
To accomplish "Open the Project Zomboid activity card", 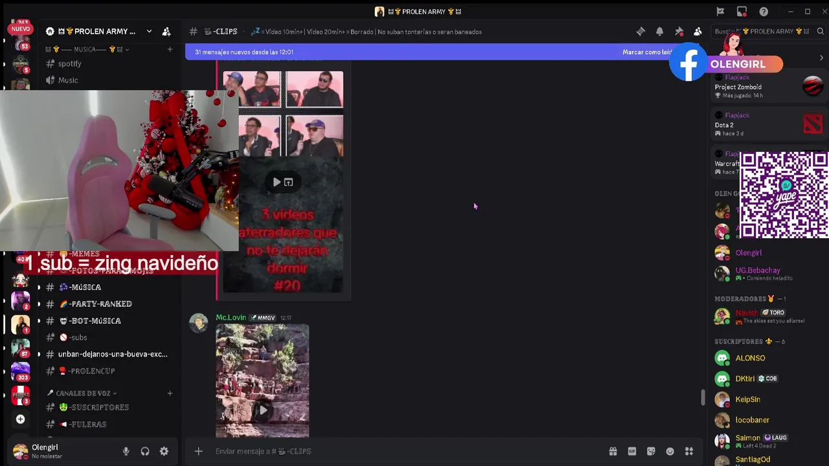I will tap(769, 86).
